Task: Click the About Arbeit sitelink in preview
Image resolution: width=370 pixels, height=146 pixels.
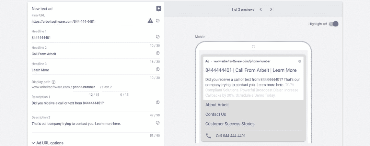Action: (217, 105)
